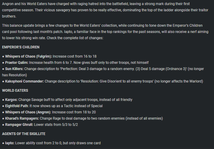Click the bullet before Kargos entry
This screenshot has height=149, width=214.
pos(3,100)
